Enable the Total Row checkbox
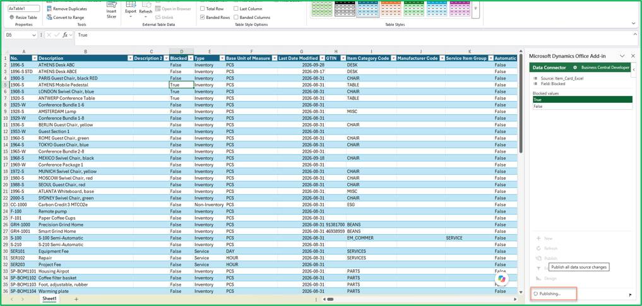Viewport: 642px width, 306px height. (x=202, y=9)
